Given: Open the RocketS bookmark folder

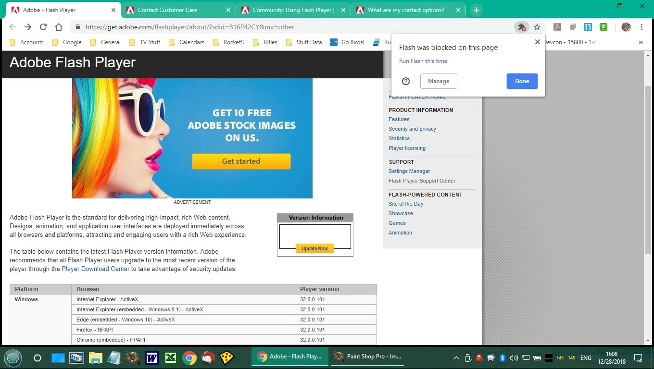Looking at the screenshot, I should pos(228,42).
